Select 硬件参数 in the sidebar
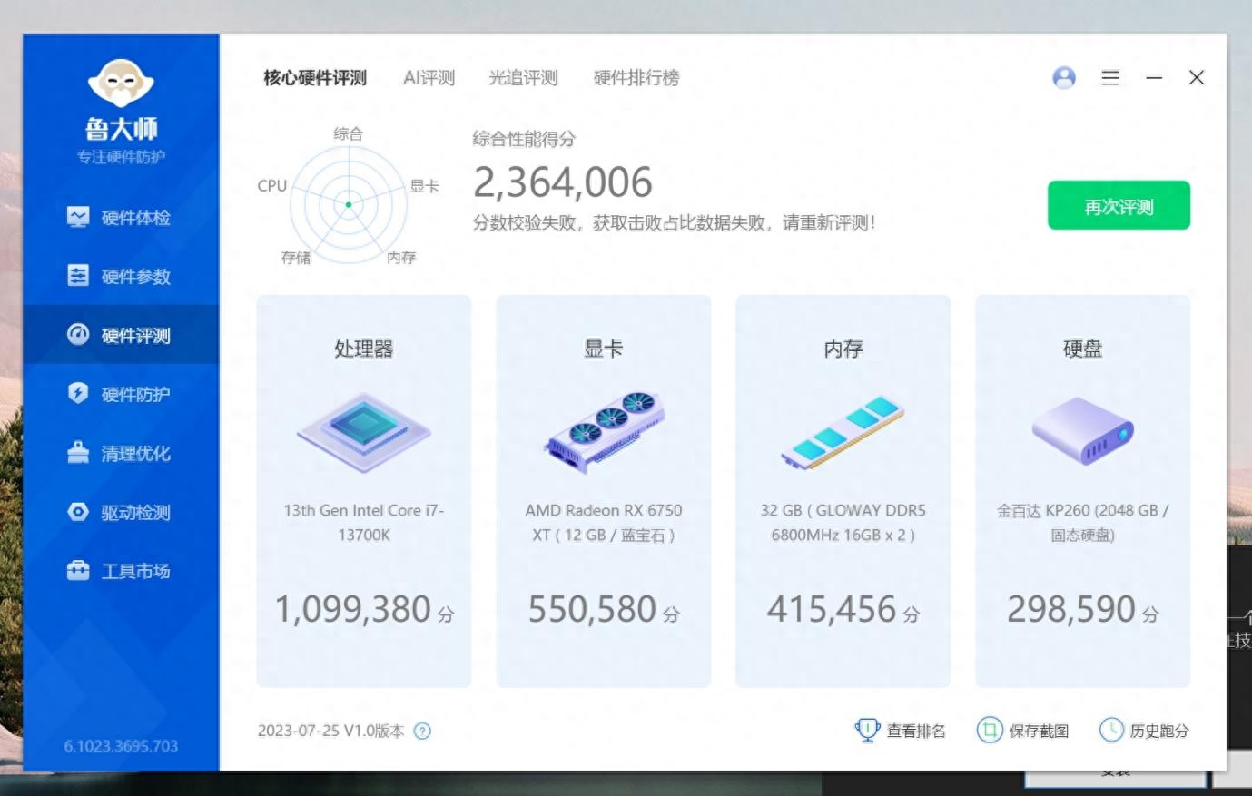 120,276
